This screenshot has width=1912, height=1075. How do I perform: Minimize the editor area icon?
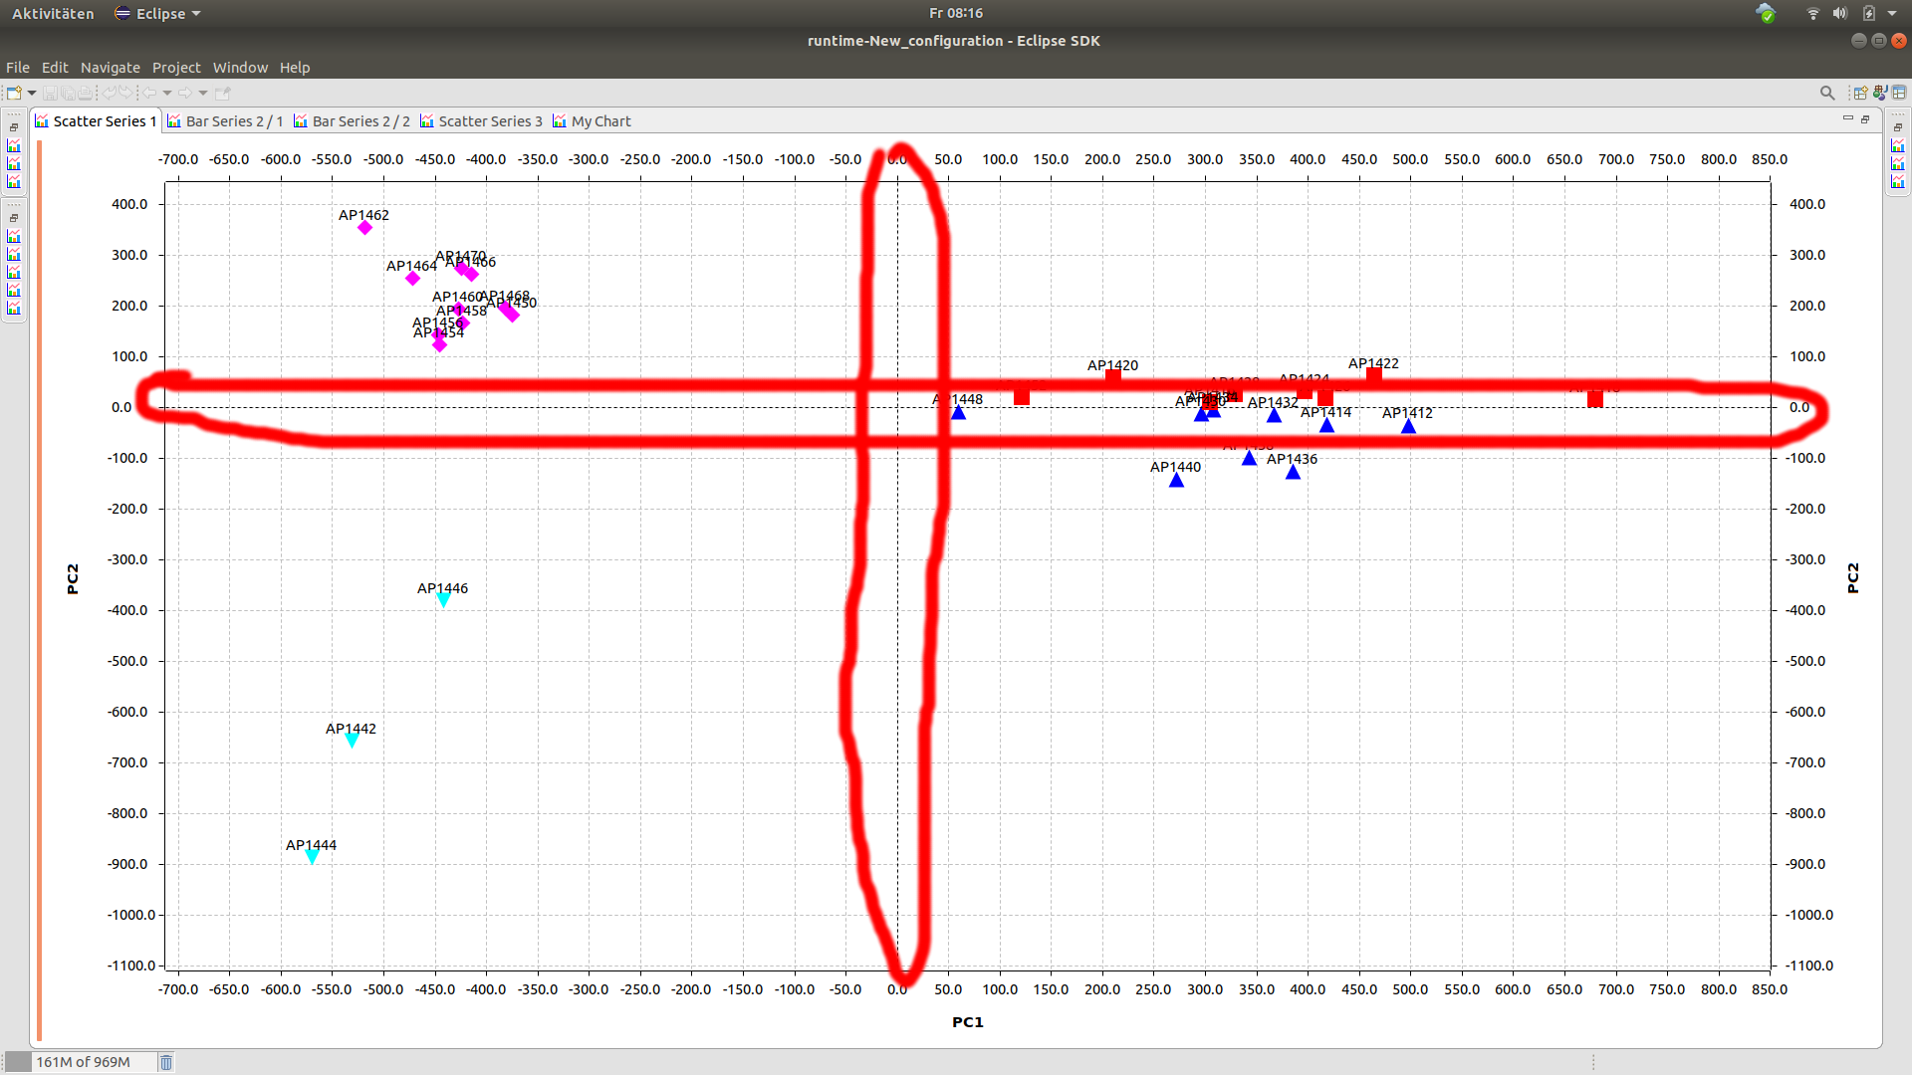point(1847,118)
